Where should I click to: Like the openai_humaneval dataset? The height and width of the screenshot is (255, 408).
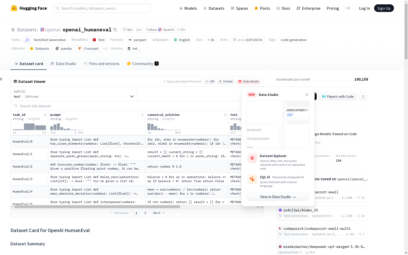coord(128,30)
